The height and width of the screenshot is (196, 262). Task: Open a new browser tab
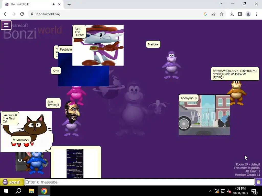69,4
